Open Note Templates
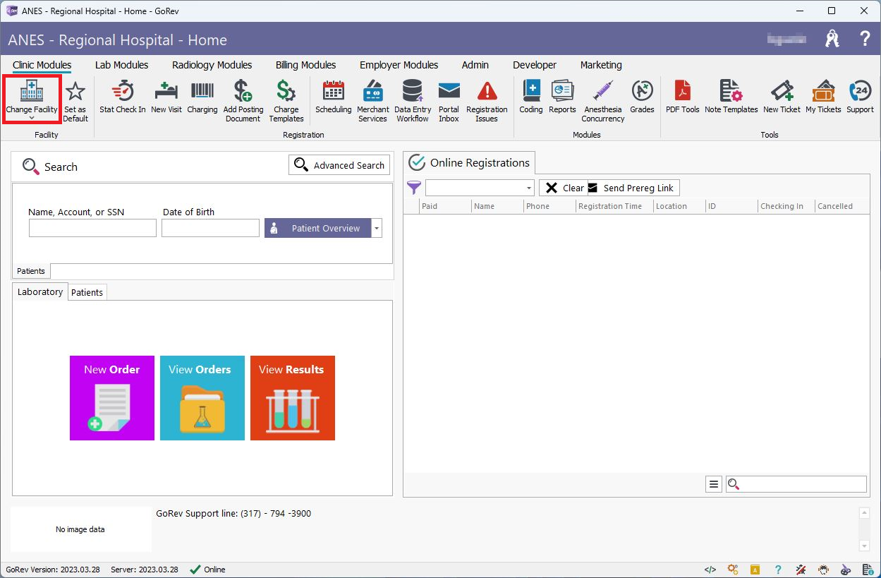Screen dimensions: 881x578 [x=731, y=97]
